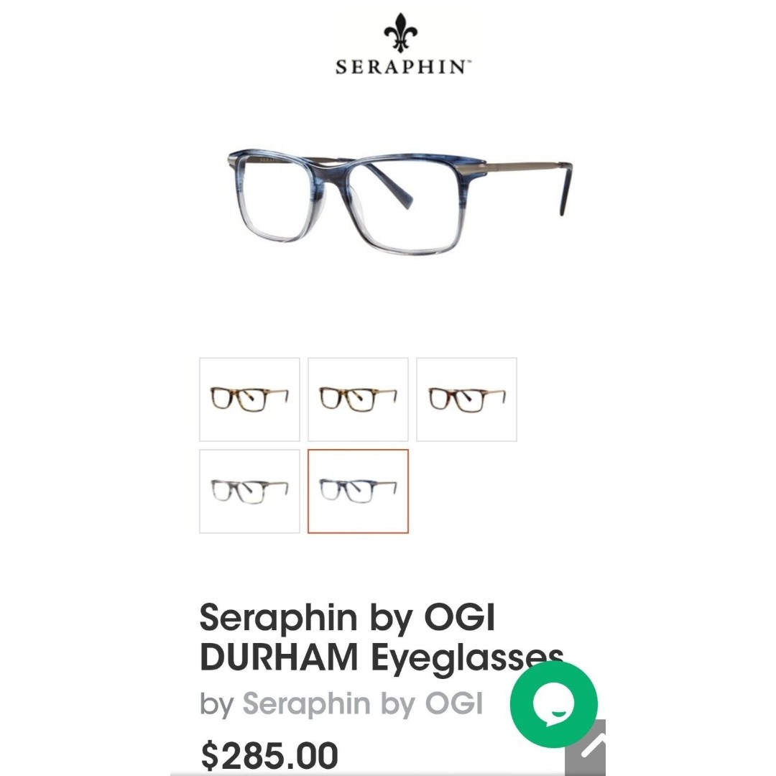
Task: Open the green chat bubble widget
Action: 554,704
